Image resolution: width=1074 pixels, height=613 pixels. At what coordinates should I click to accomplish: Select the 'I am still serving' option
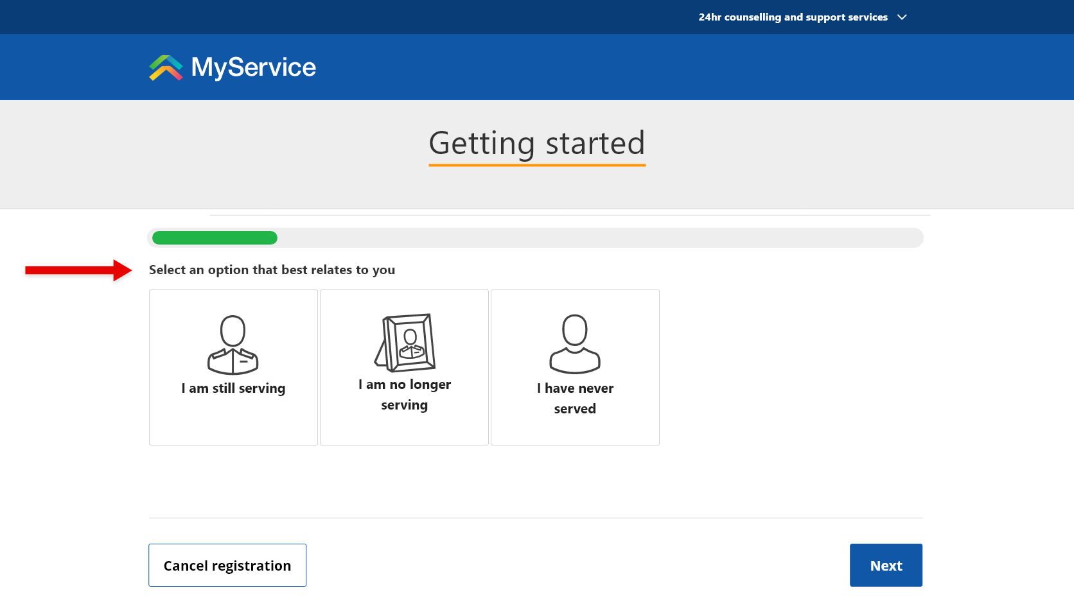click(233, 367)
